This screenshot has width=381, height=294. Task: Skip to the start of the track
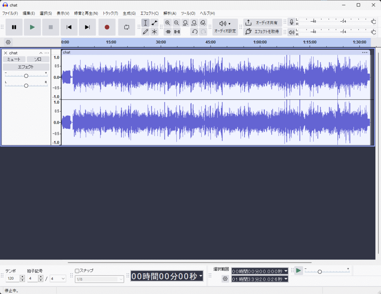[x=69, y=27]
